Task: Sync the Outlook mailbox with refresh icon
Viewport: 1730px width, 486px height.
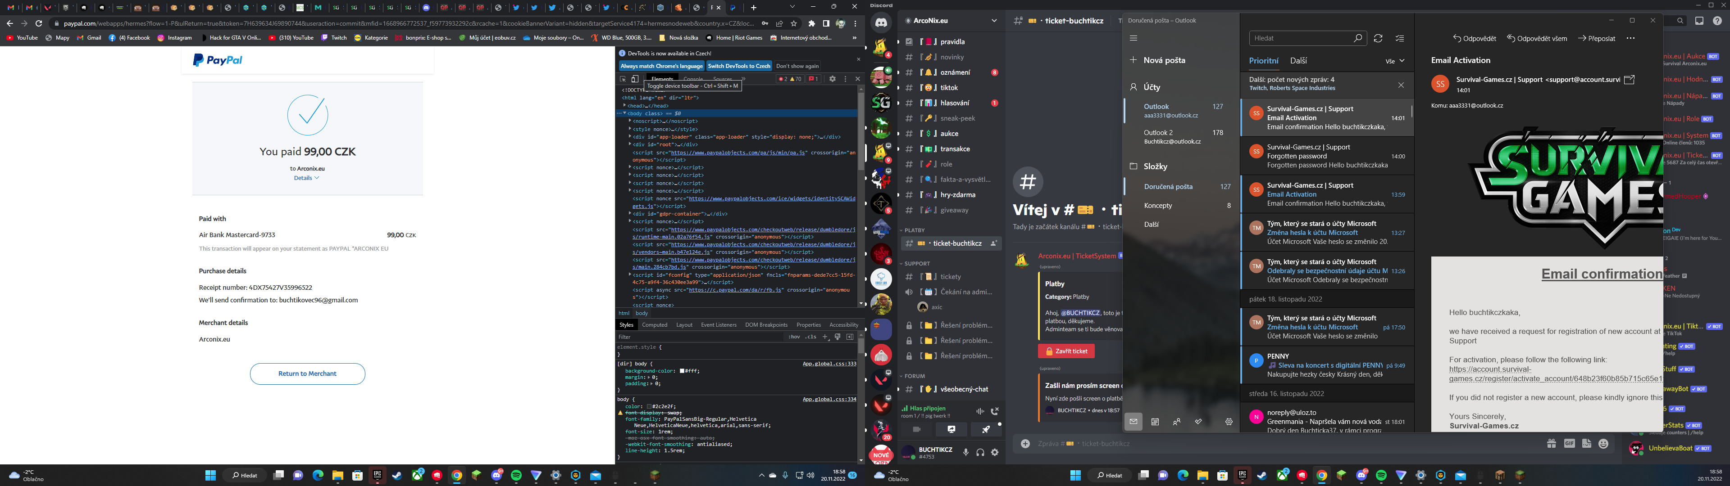Action: click(x=1378, y=38)
